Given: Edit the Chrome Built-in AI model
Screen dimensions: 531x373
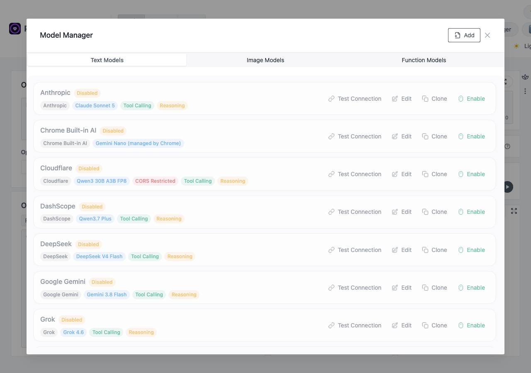Looking at the screenshot, I should click(402, 136).
